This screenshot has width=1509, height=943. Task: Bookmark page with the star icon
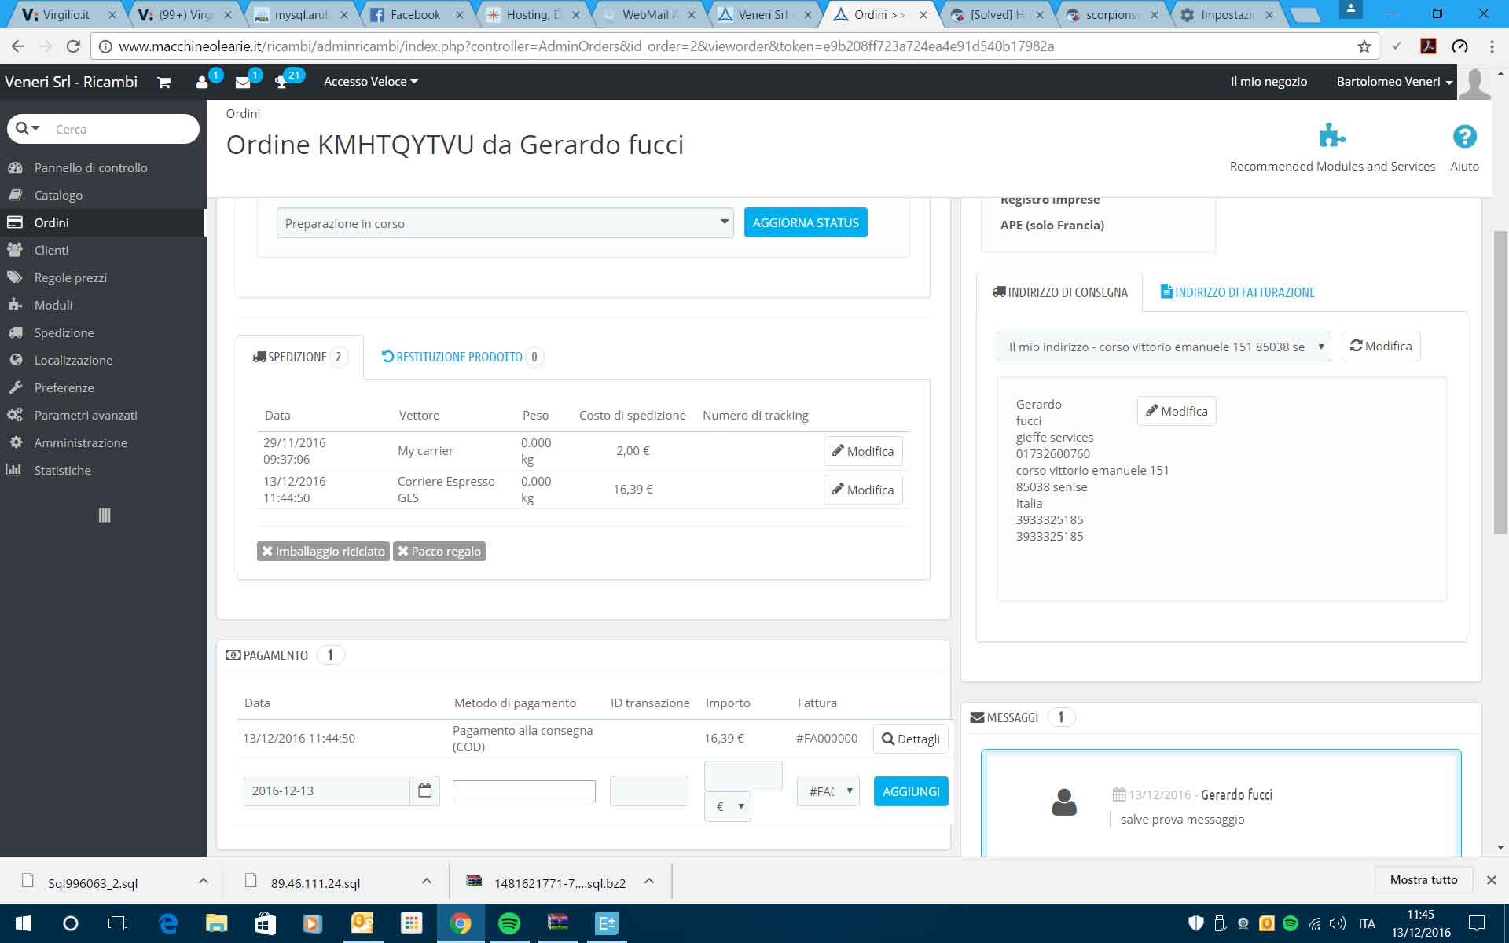coord(1364,46)
